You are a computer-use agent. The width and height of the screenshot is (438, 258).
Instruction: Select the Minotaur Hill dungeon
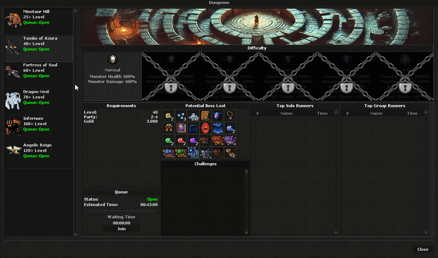tap(39, 22)
